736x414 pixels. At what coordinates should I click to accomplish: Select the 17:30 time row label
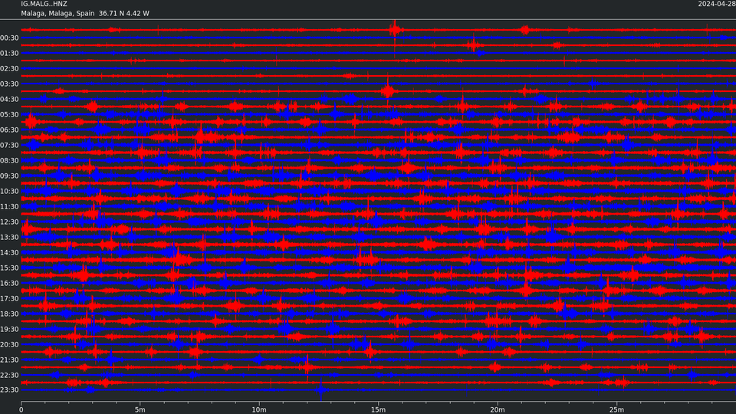pyautogui.click(x=9, y=298)
